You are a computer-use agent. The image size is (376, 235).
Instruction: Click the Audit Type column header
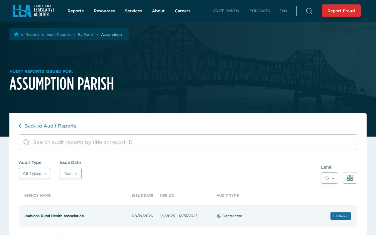tap(228, 196)
